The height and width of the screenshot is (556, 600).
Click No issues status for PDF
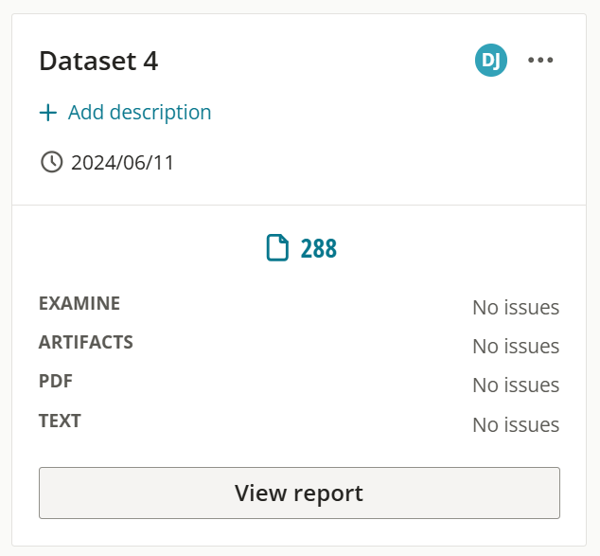pyautogui.click(x=516, y=386)
